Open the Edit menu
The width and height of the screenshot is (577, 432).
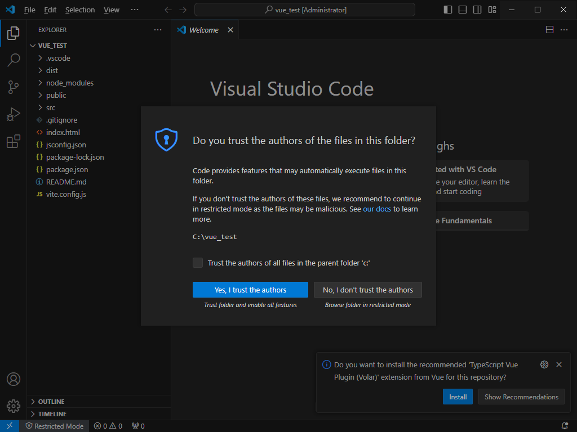pos(50,10)
